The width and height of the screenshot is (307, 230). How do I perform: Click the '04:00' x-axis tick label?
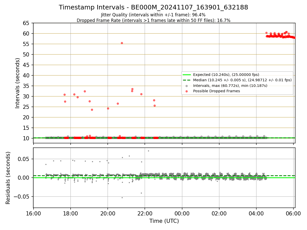256,213
